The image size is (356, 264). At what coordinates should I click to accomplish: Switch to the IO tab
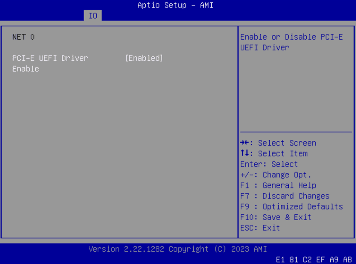(93, 15)
